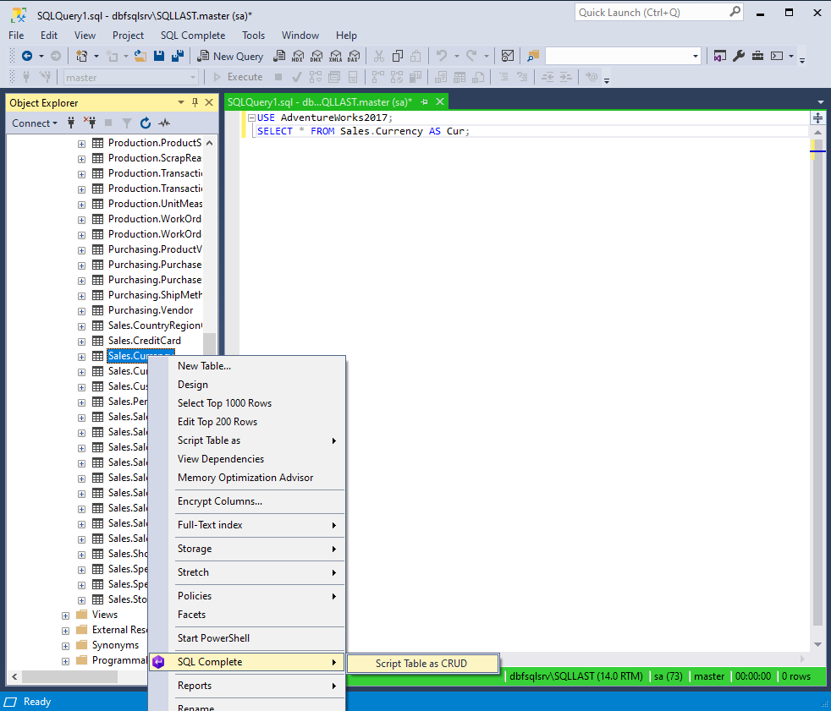The height and width of the screenshot is (711, 831).
Task: Toggle auto-hide pin on Object Explorer
Action: click(195, 102)
